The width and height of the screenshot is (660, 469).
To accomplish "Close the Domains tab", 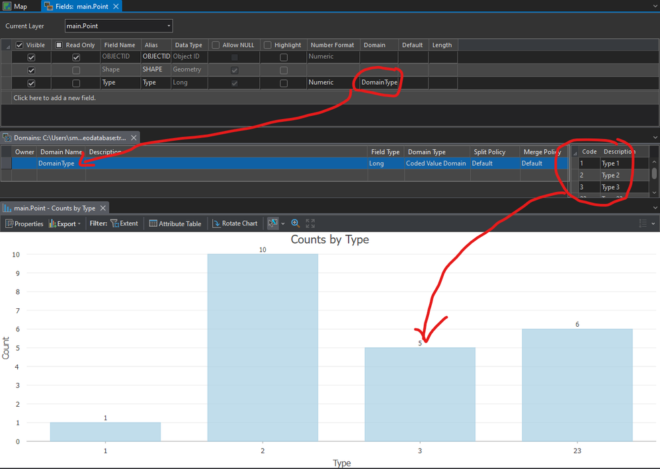I will coord(134,138).
